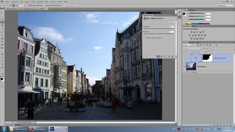The width and height of the screenshot is (235, 132).
Task: Hide the Arbeitsebene layer via eye icon
Action: click(184, 66)
